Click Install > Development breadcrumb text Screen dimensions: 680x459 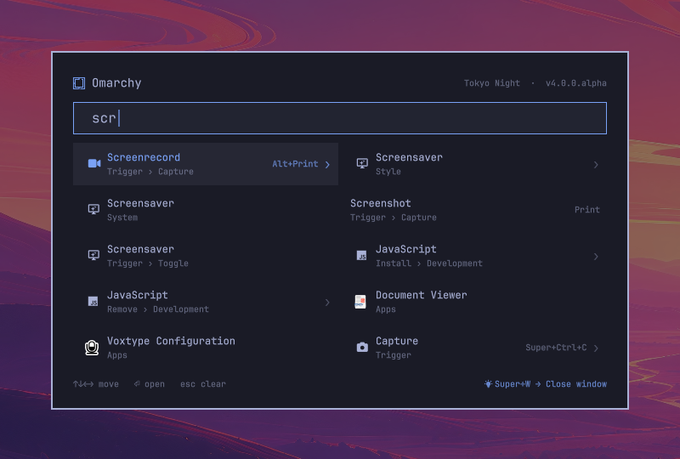coord(429,263)
